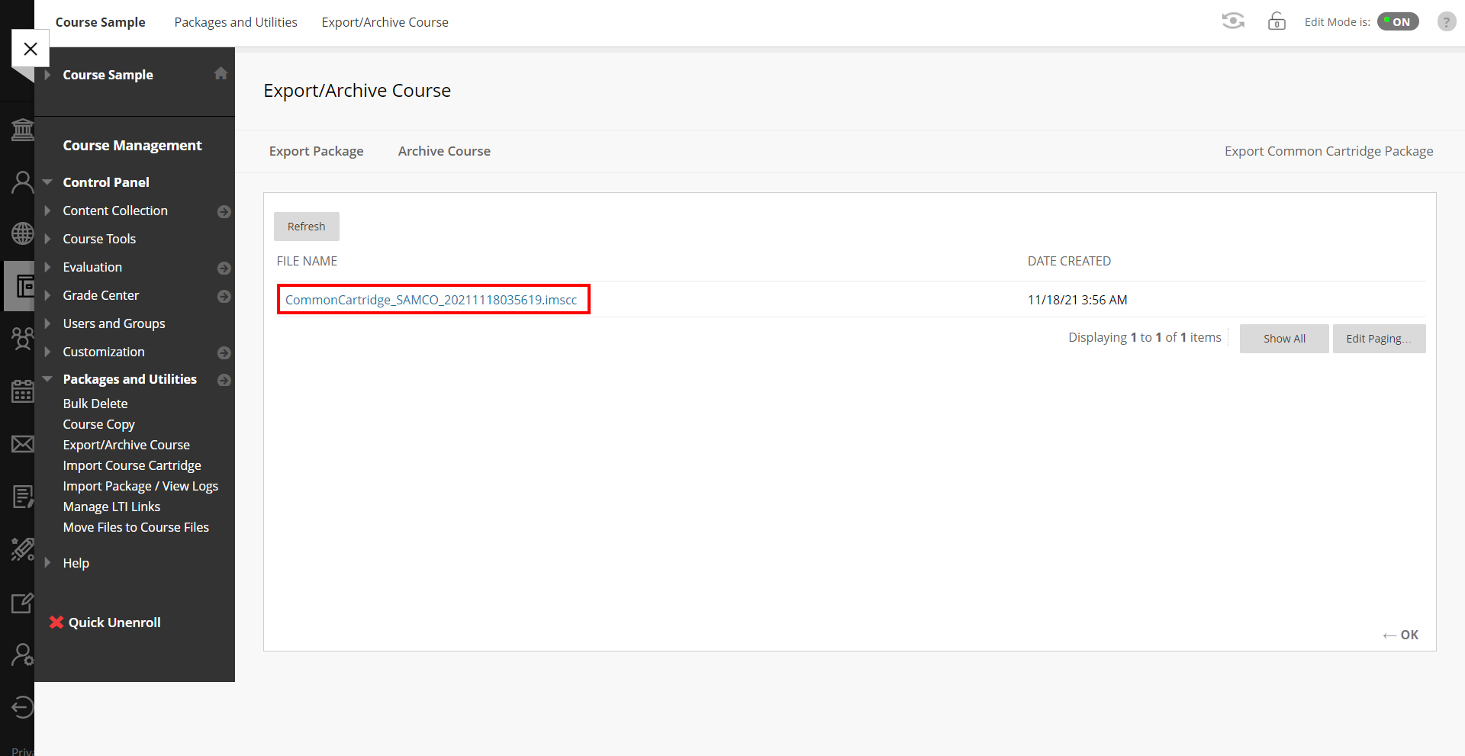Toggle Edit Mode ON switch
Image resolution: width=1465 pixels, height=756 pixels.
[1398, 21]
